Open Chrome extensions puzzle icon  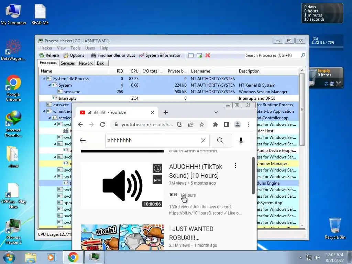216,124
